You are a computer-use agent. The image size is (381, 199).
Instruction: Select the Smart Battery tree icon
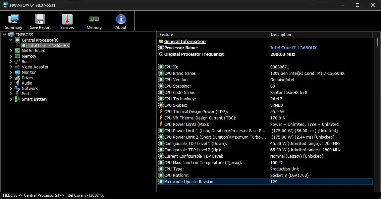[17, 99]
